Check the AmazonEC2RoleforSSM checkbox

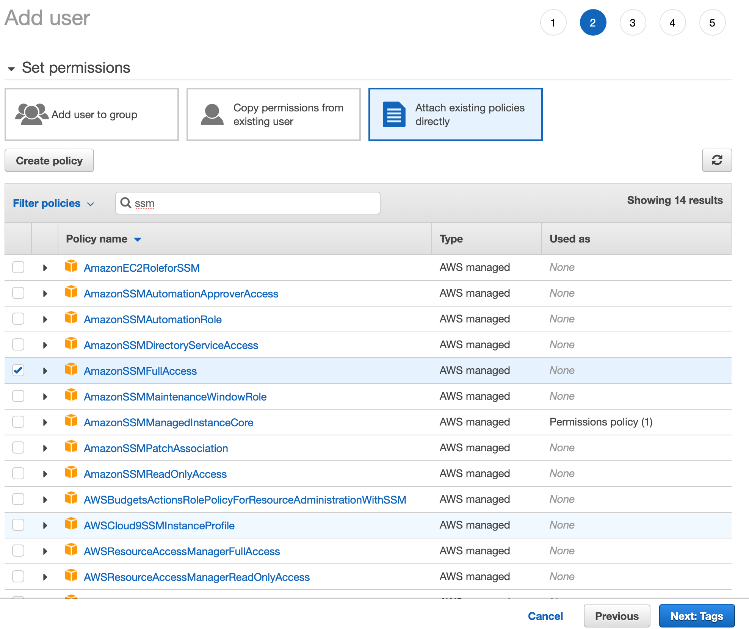18,267
